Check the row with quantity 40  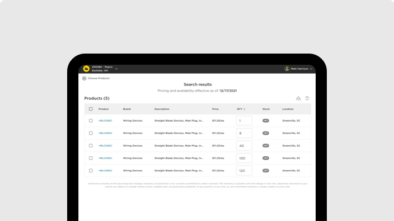[91, 146]
